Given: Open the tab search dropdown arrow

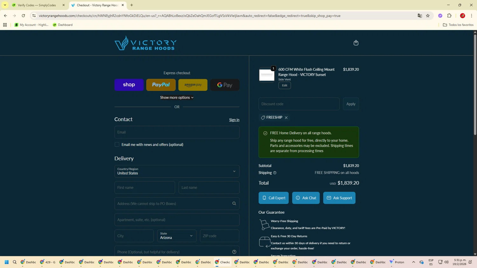Looking at the screenshot, I should coord(5,5).
